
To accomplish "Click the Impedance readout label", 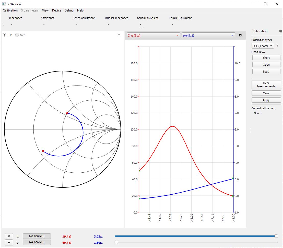I will (15, 18).
